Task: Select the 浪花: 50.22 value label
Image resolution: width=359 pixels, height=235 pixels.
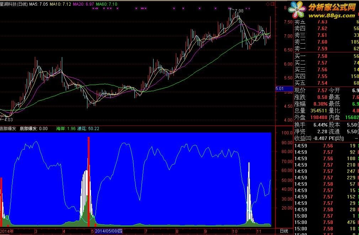Action: pyautogui.click(x=89, y=129)
